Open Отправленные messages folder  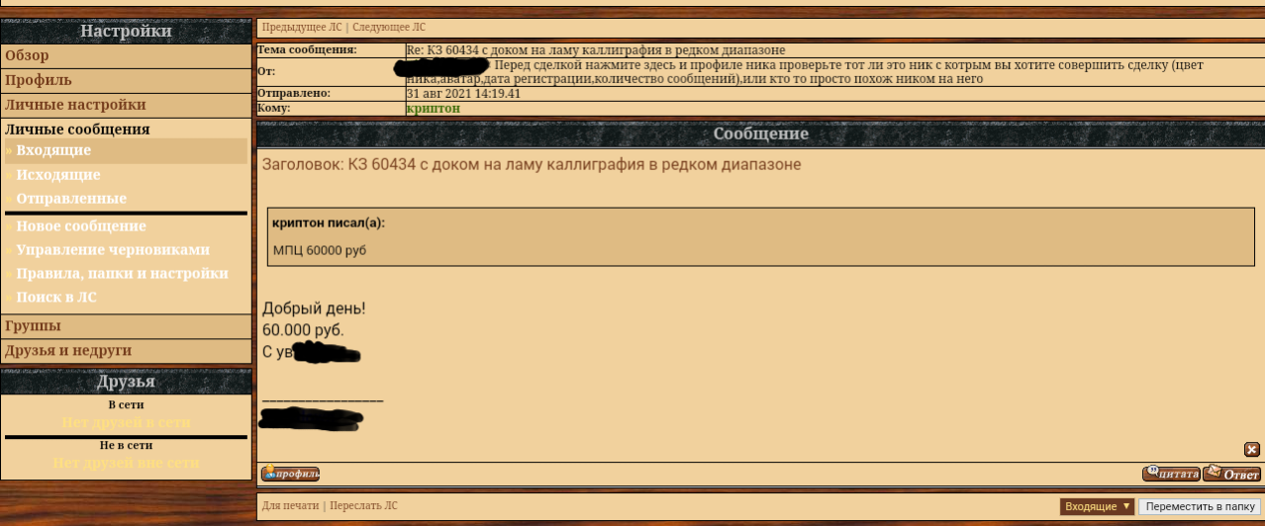[x=71, y=199]
